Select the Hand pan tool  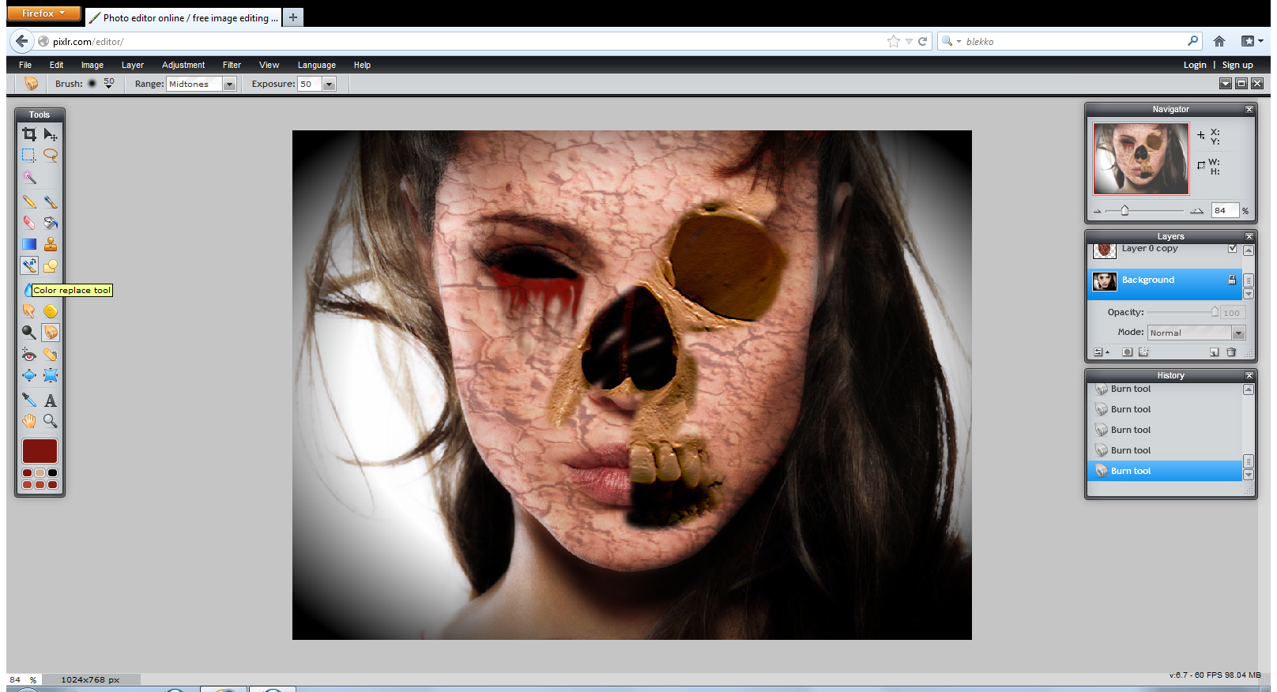29,421
